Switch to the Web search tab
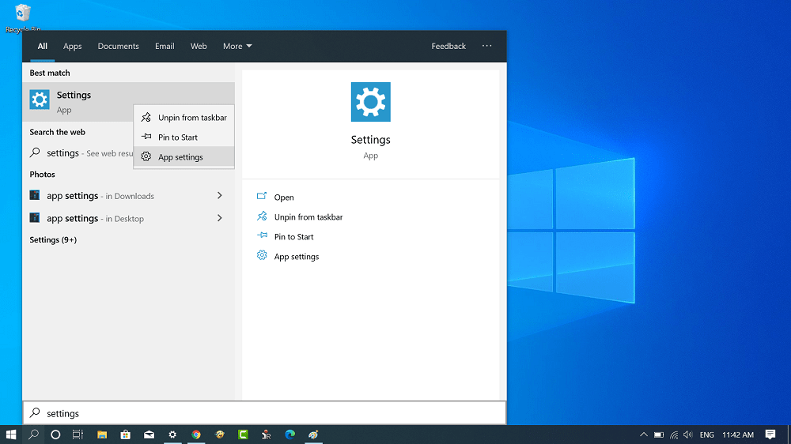The width and height of the screenshot is (791, 444). pyautogui.click(x=199, y=46)
